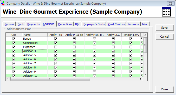Click the vertical scrollbar thumb
The width and height of the screenshot is (176, 95).
(x=145, y=45)
